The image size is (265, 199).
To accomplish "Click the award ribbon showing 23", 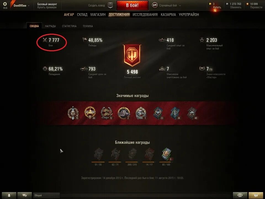I will point(158,113).
